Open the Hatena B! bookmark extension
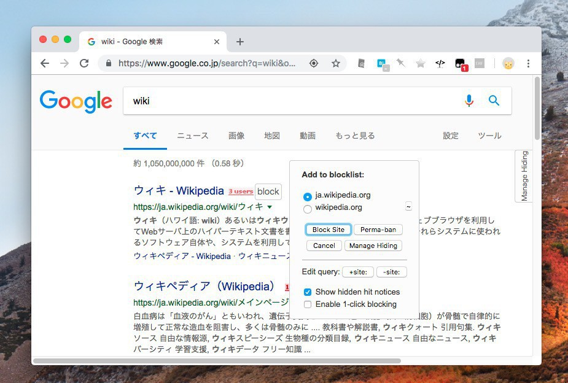This screenshot has width=568, height=383. (x=383, y=64)
